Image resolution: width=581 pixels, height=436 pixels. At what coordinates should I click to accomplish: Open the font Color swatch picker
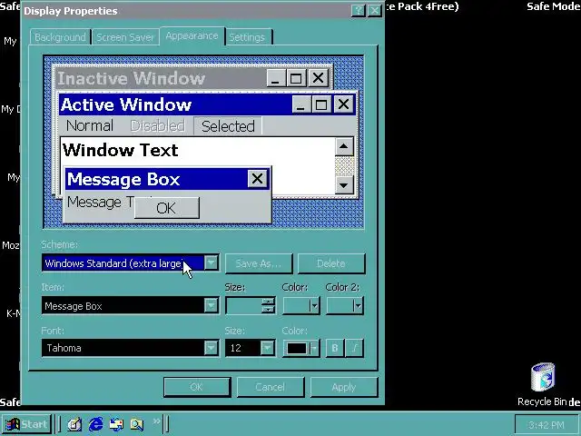pyautogui.click(x=300, y=348)
